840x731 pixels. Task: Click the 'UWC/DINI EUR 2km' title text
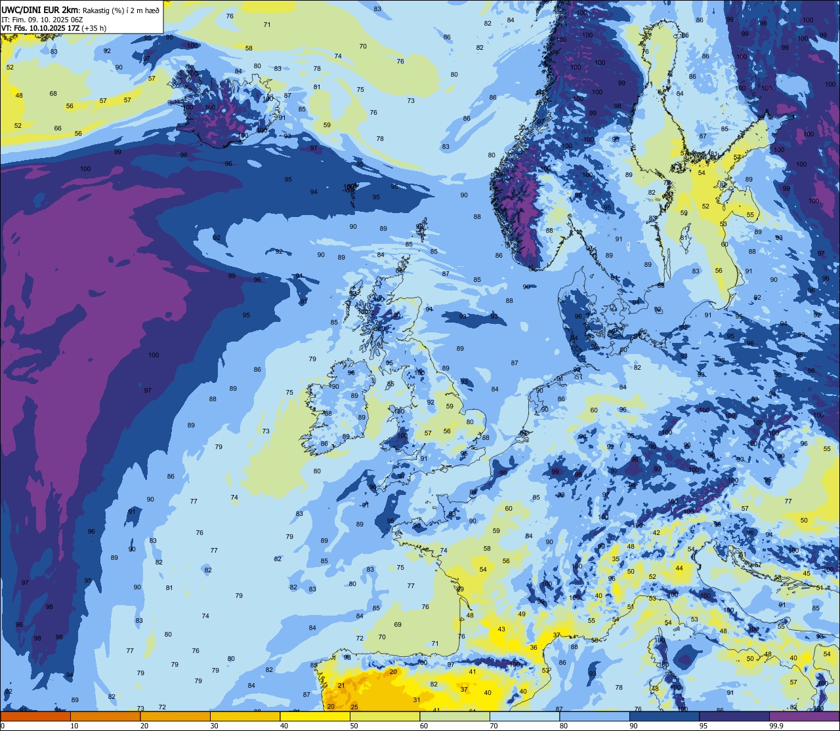point(40,10)
